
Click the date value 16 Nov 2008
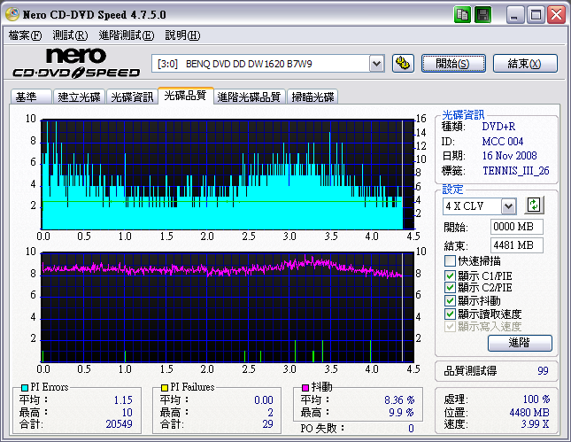pyautogui.click(x=509, y=156)
